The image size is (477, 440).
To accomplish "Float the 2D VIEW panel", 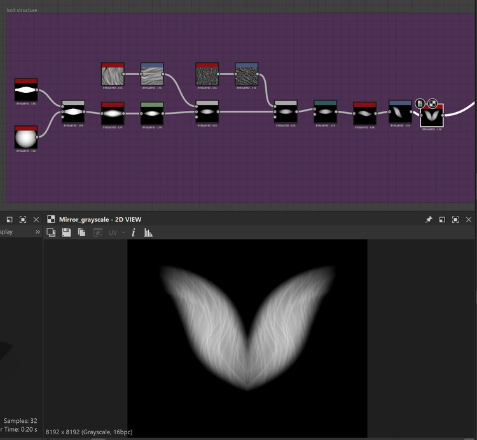I will tap(442, 219).
